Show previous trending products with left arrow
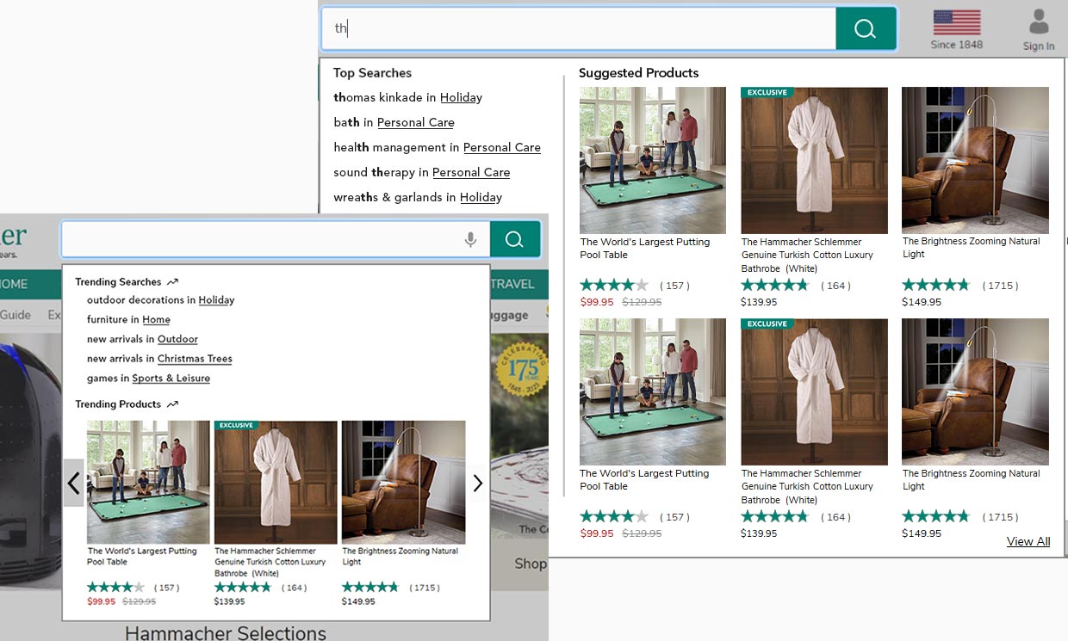The image size is (1068, 641). (74, 484)
